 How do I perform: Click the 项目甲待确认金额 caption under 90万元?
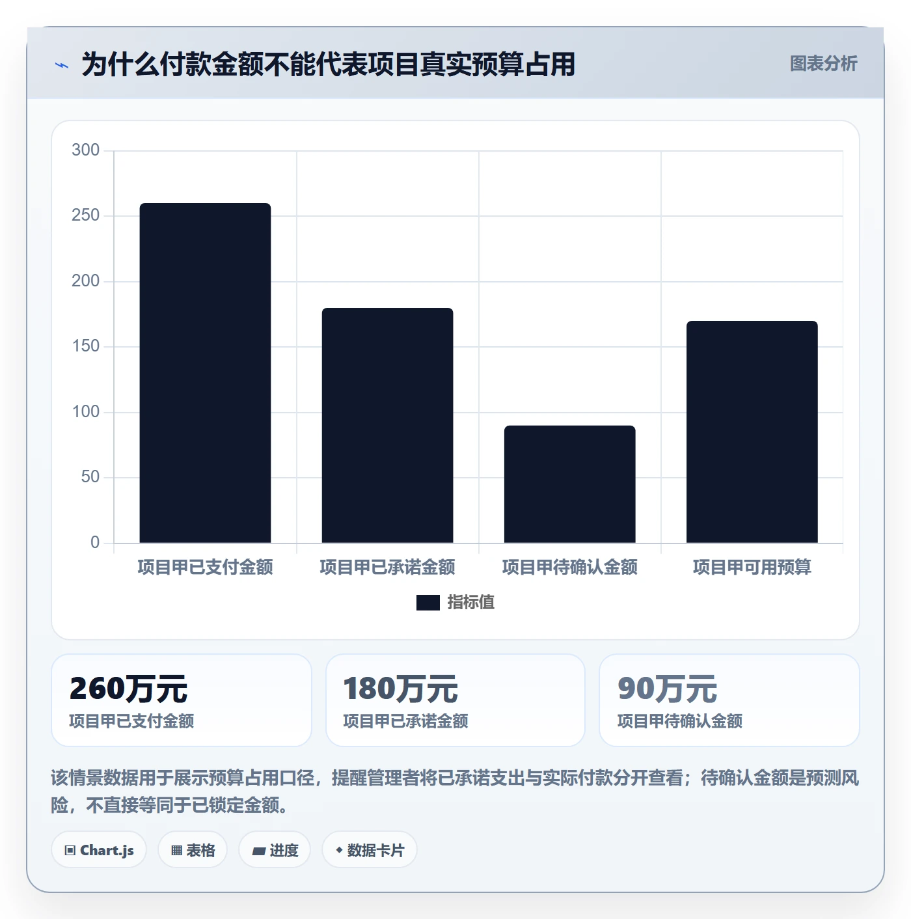point(680,721)
